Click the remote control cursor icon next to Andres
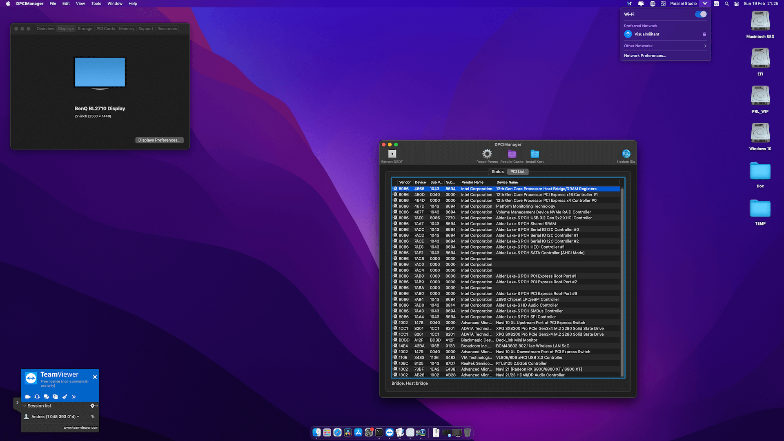 pos(93,416)
